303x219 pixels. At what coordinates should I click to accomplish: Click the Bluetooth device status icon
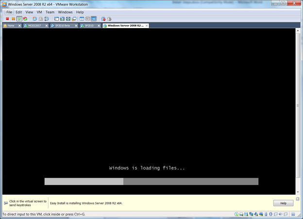[271, 214]
